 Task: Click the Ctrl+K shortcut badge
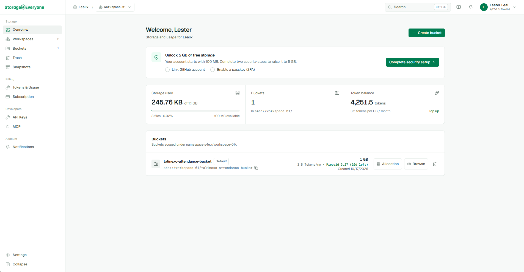click(441, 7)
